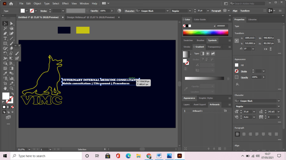Open font family dropdown in Properties Character

pyautogui.click(x=279, y=101)
